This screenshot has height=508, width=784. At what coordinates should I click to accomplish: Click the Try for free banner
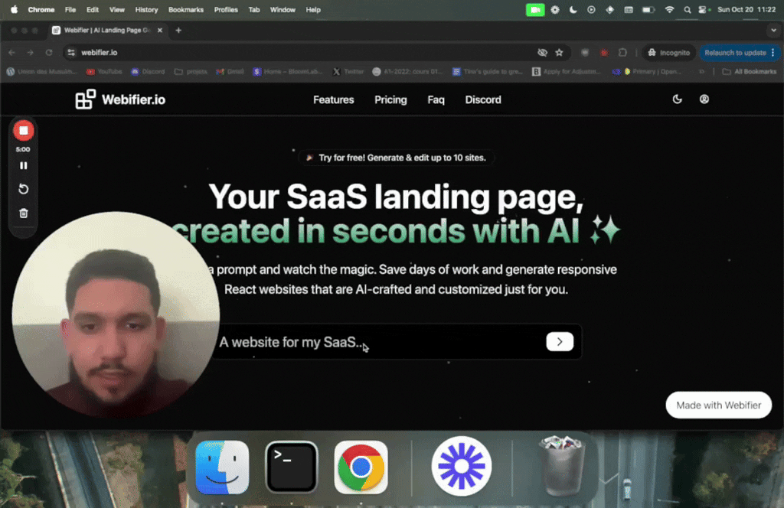pyautogui.click(x=396, y=158)
